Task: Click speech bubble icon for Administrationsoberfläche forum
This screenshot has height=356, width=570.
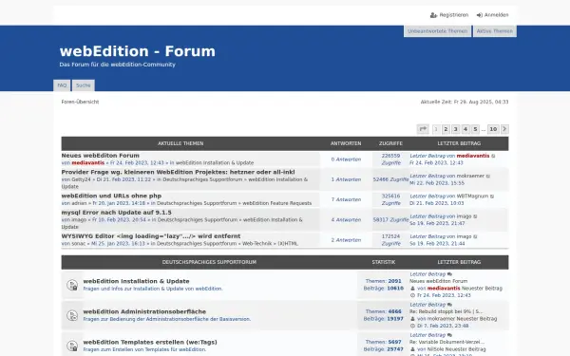Action: coord(449,305)
